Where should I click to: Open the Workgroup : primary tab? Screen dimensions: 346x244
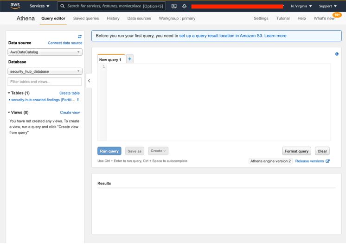(x=177, y=18)
